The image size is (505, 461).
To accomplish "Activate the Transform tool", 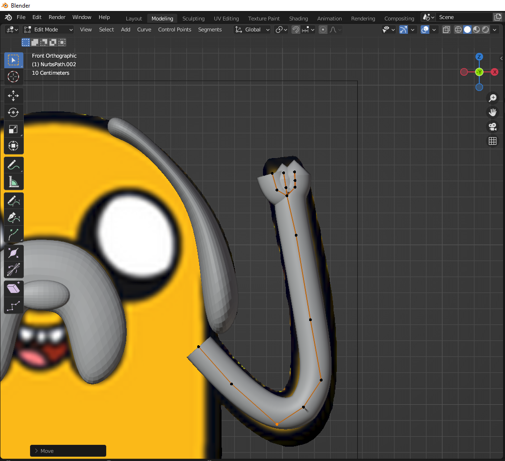I will pyautogui.click(x=13, y=146).
